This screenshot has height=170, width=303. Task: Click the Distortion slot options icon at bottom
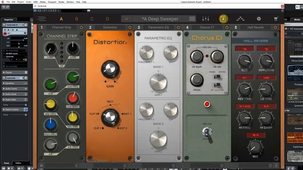click(125, 165)
